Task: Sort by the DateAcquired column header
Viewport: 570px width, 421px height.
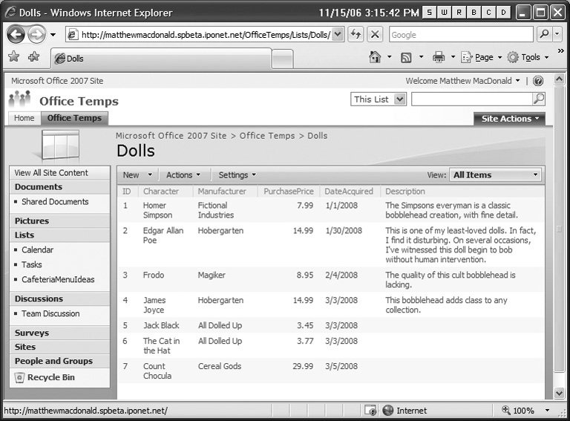Action: click(349, 192)
